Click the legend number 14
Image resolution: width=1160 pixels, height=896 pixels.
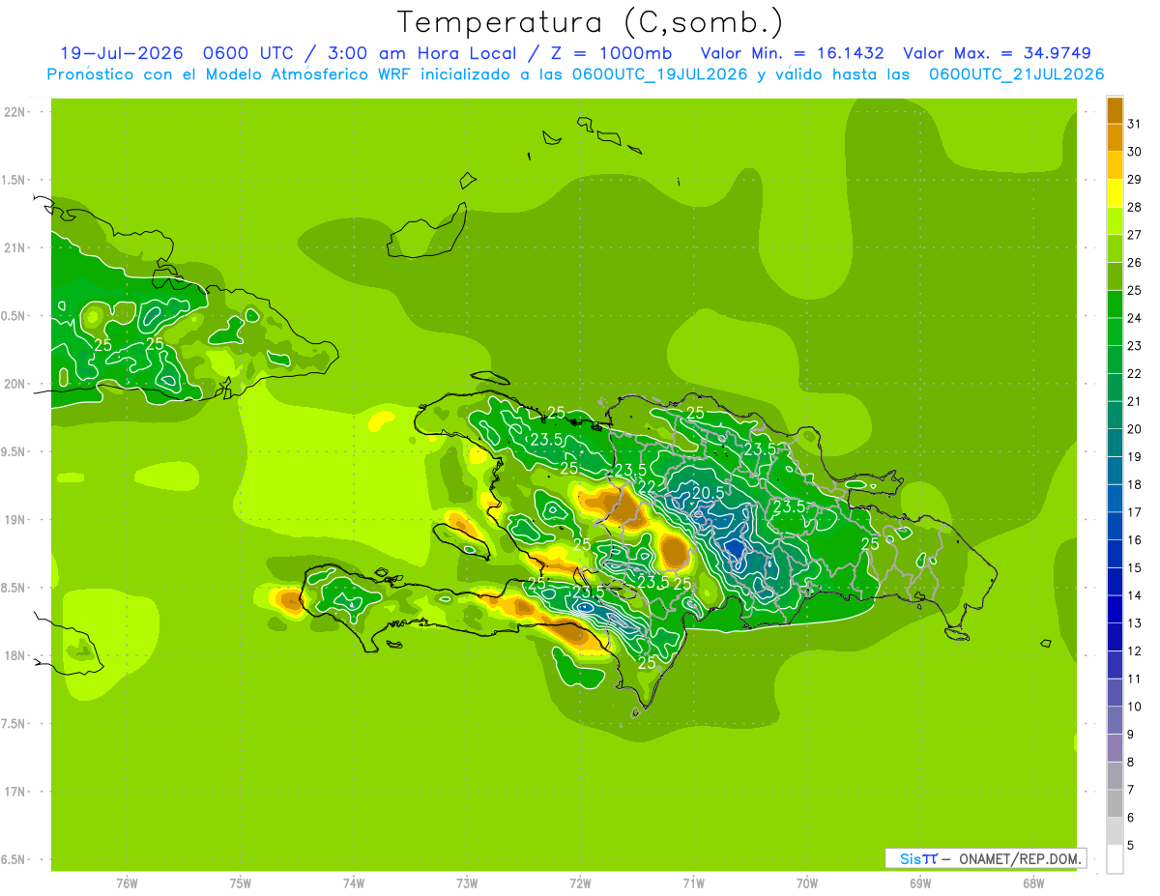tap(1134, 595)
